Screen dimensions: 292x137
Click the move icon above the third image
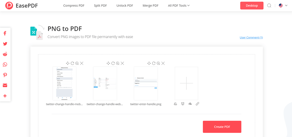[x=149, y=63]
